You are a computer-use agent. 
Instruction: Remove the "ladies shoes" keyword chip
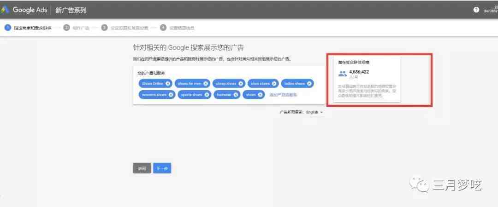point(309,84)
